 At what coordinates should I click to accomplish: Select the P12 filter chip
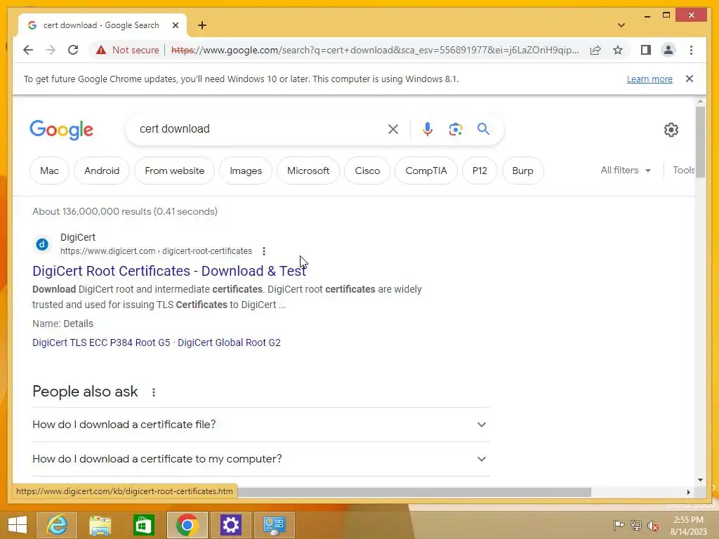tap(480, 171)
